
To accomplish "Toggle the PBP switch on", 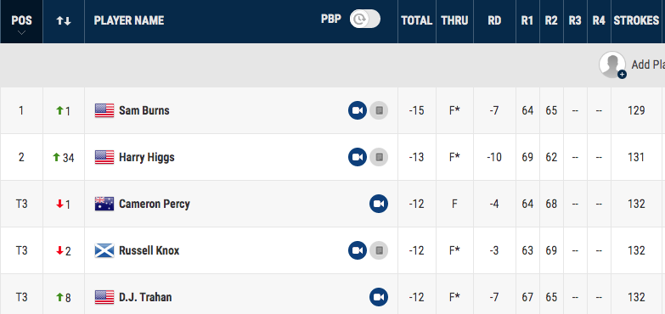I will click(364, 19).
